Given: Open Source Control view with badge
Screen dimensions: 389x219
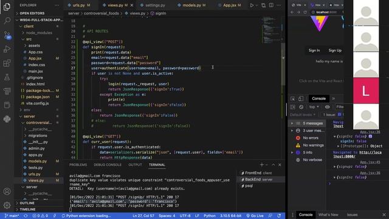Looking at the screenshot, I should click(7, 35).
